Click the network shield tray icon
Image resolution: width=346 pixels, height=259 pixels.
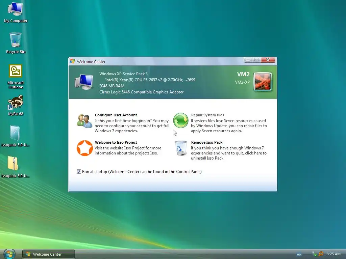[315, 254]
